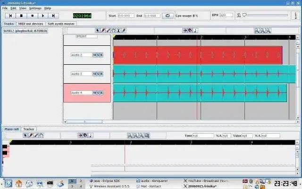Click the piano roll Value field
The width and height of the screenshot is (302, 189).
click(x=247, y=136)
